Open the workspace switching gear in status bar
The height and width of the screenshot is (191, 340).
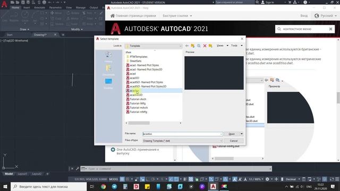point(267,179)
